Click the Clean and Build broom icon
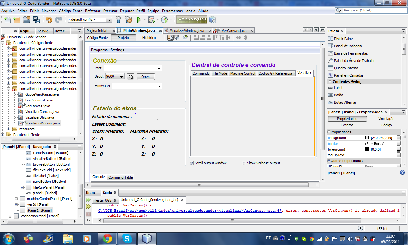Screen dimensions: 408x245 128,20
